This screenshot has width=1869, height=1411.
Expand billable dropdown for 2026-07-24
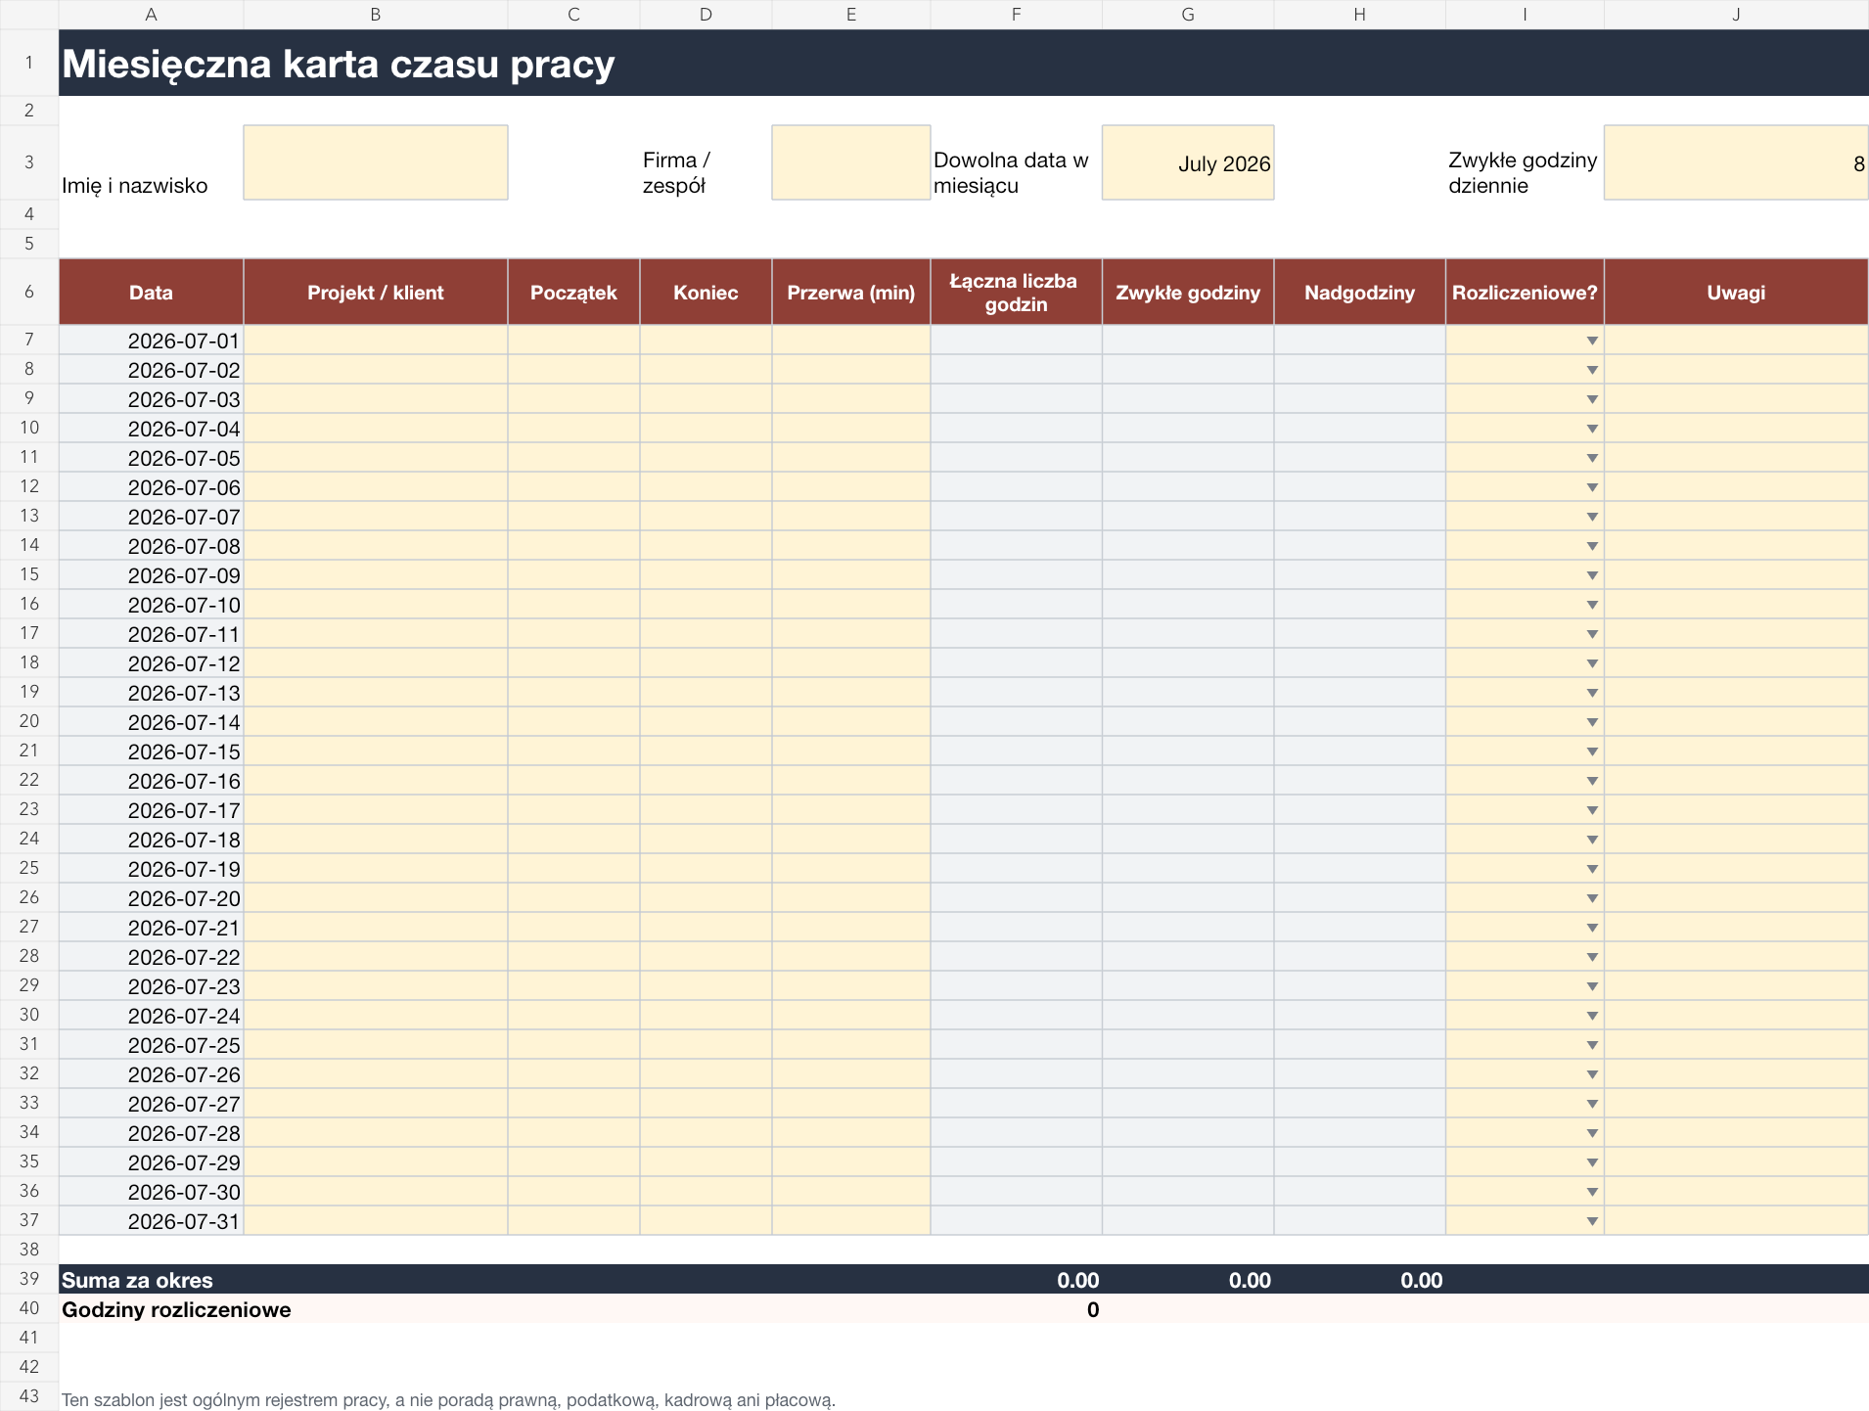point(1592,1016)
